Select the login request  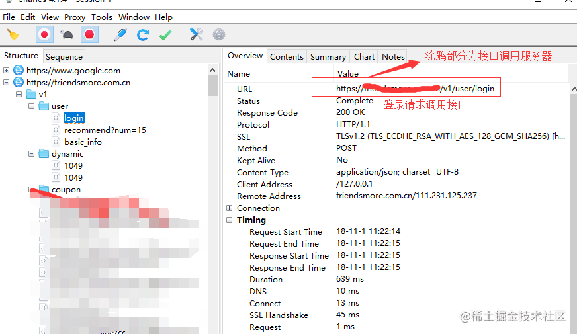74,118
